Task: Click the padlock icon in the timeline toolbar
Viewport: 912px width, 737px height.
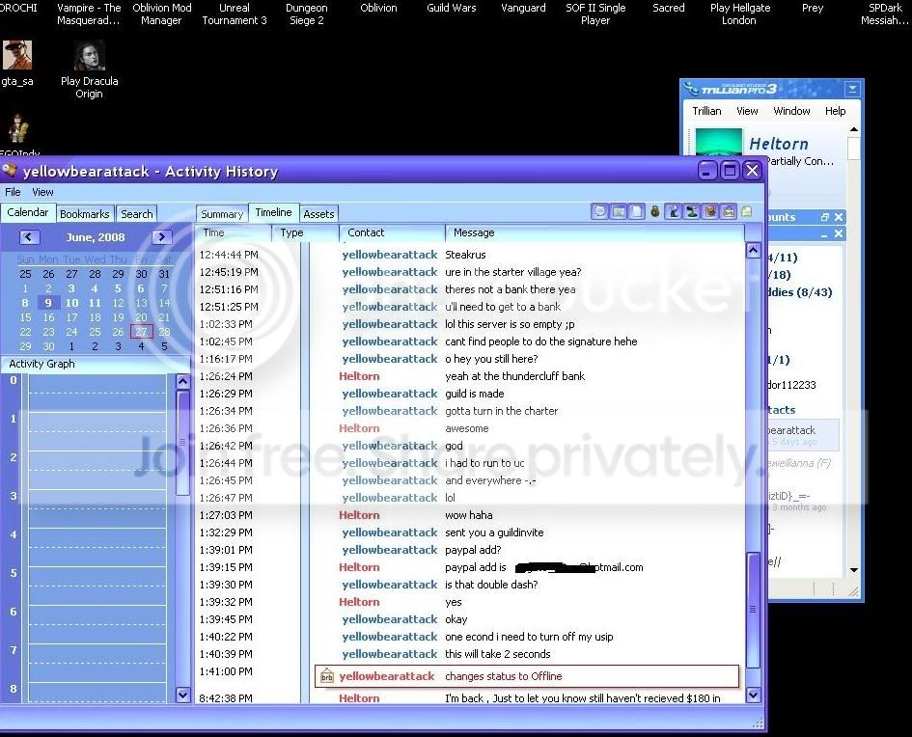Action: [655, 211]
